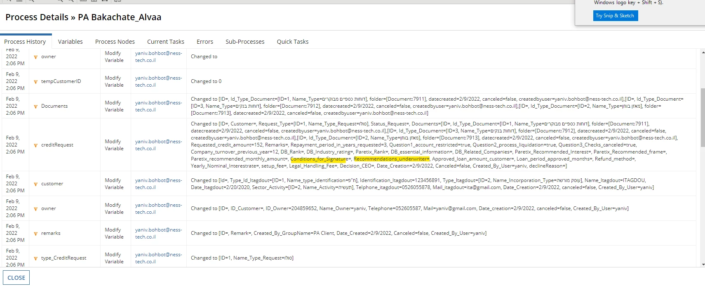705x286 pixels.
Task: Click the scrollbar up arrow
Action: [x=703, y=52]
